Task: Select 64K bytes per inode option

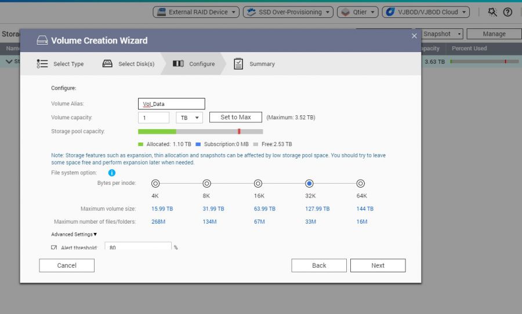Action: coord(361,183)
